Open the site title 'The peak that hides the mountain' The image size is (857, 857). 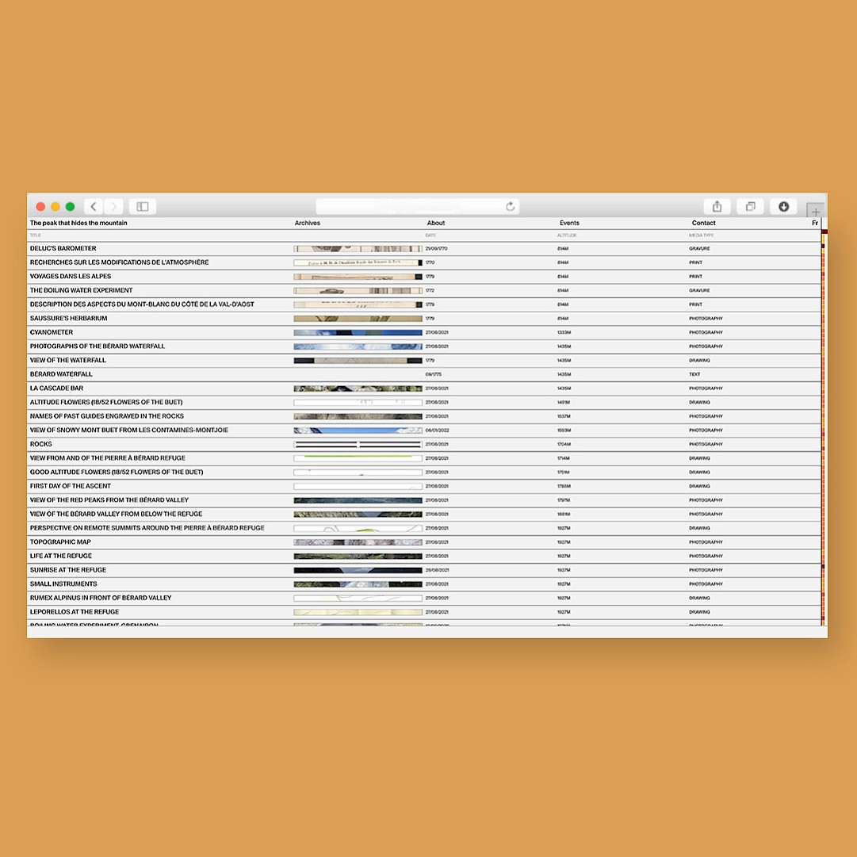coord(78,224)
